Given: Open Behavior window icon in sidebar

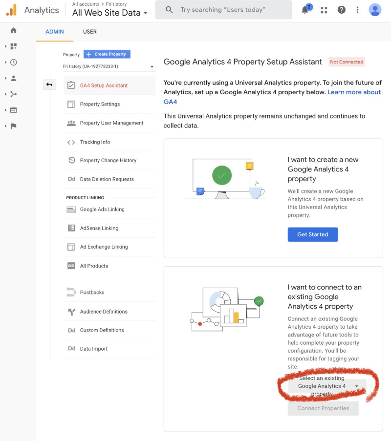Looking at the screenshot, I should click(x=14, y=110).
